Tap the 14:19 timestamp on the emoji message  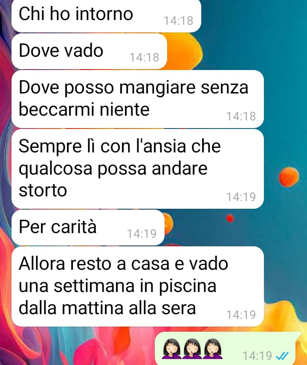pos(257,356)
